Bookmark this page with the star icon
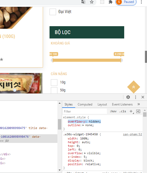 (91, 2)
